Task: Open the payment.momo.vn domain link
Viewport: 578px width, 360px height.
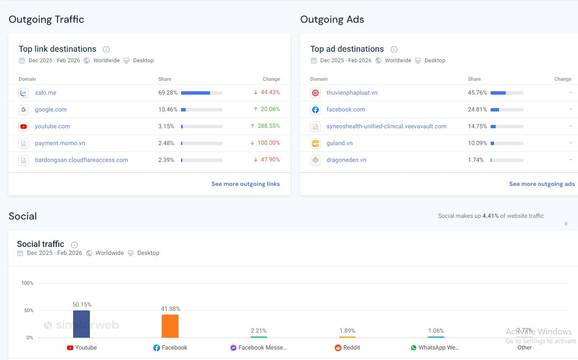Action: pyautogui.click(x=60, y=143)
